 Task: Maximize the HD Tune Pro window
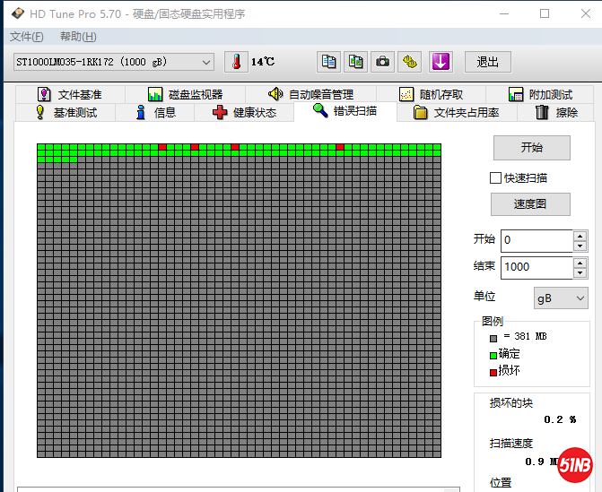point(545,13)
